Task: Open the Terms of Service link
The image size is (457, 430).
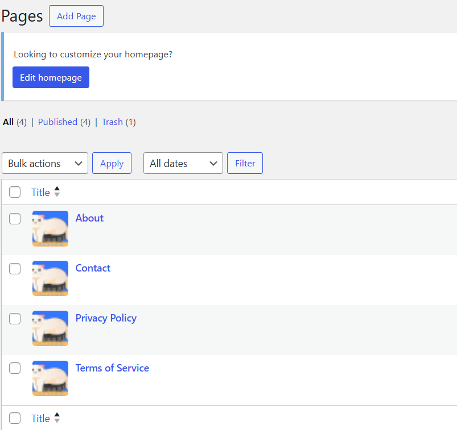Action: click(112, 368)
